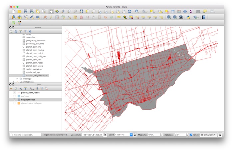Open the Scale dropdown arrow

tap(131, 135)
